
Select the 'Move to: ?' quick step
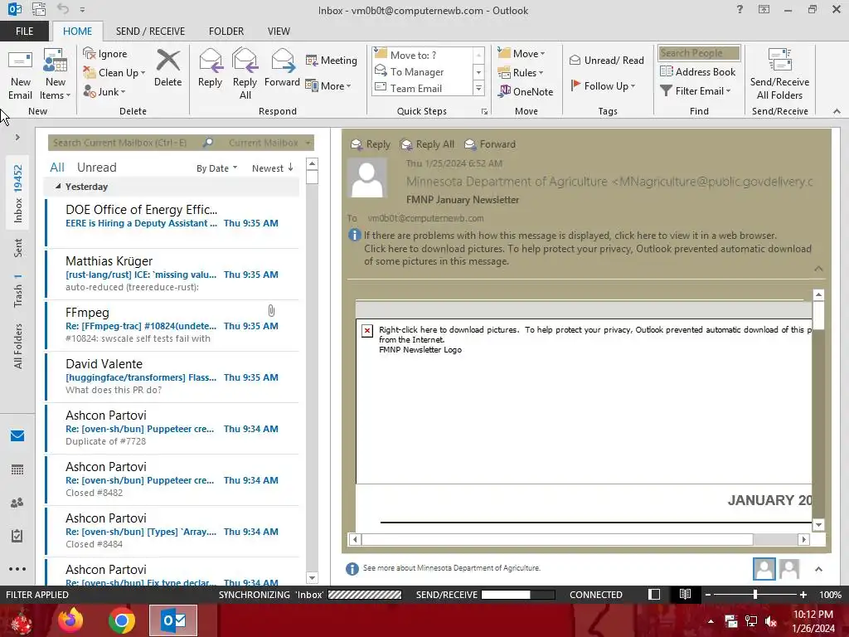coord(422,56)
